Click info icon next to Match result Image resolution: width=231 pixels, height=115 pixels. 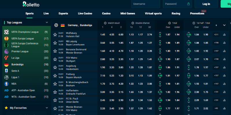click(105, 23)
